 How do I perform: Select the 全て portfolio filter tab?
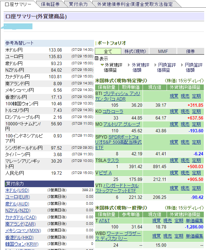[x=108, y=51]
